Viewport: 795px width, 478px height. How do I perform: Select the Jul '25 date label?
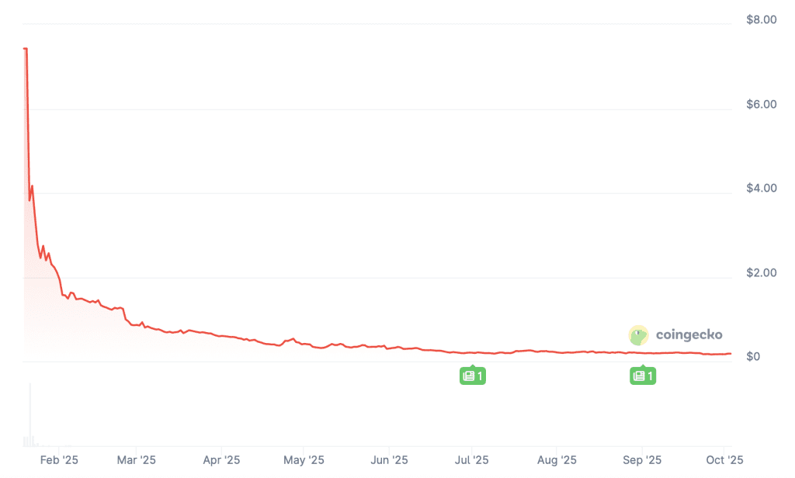coord(471,460)
